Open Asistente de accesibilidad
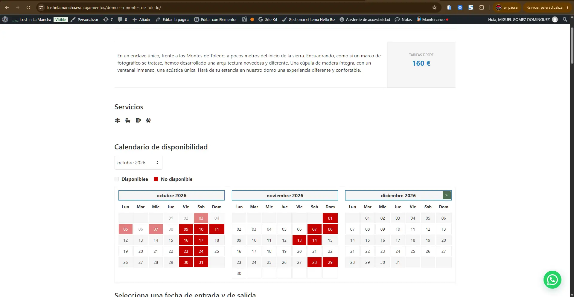 (365, 19)
